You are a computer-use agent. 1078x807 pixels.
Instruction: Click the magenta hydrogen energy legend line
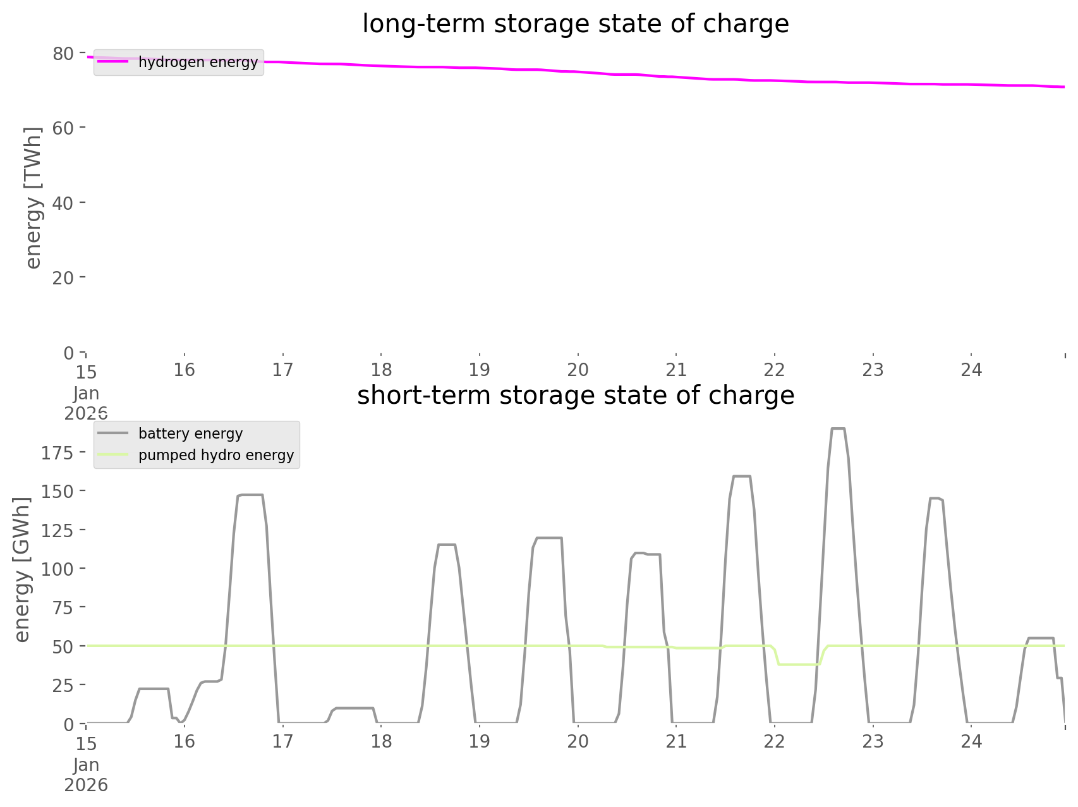[x=112, y=62]
